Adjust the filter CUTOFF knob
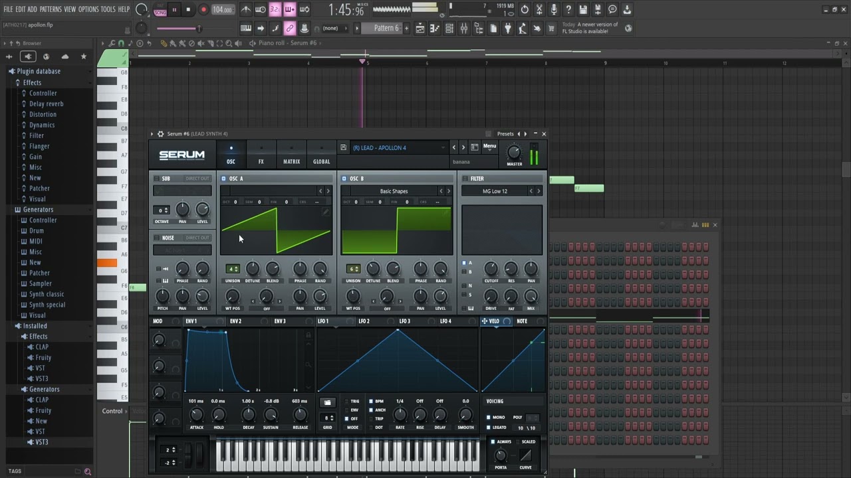 pyautogui.click(x=491, y=269)
